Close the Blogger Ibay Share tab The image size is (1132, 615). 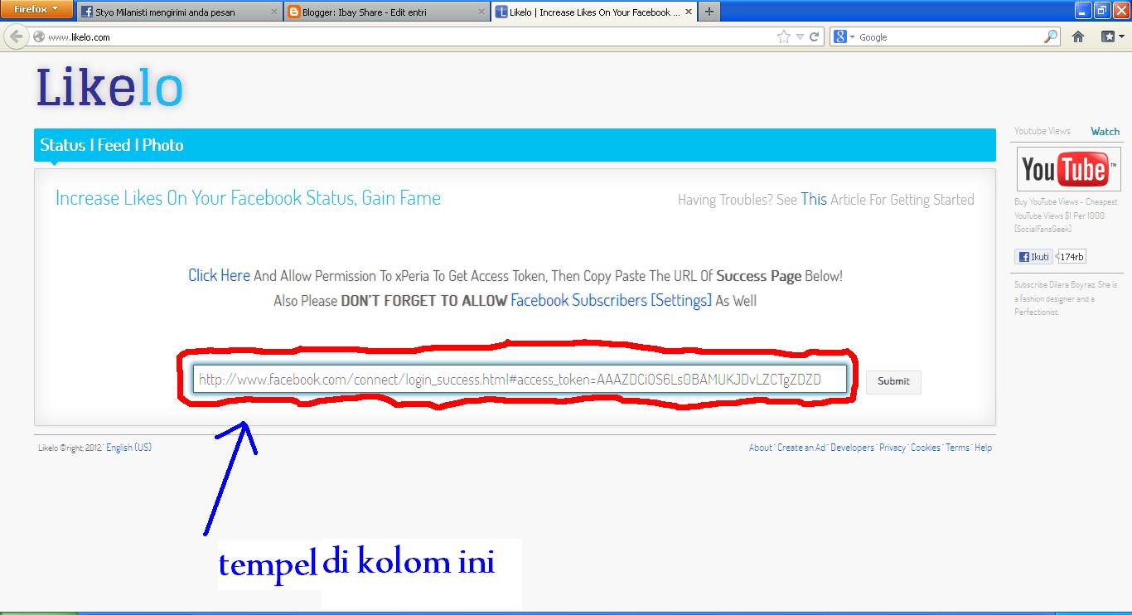(x=482, y=12)
